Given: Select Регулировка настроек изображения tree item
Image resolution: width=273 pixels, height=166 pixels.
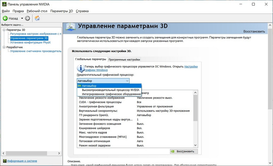Looking at the screenshot, I should tap(36, 34).
